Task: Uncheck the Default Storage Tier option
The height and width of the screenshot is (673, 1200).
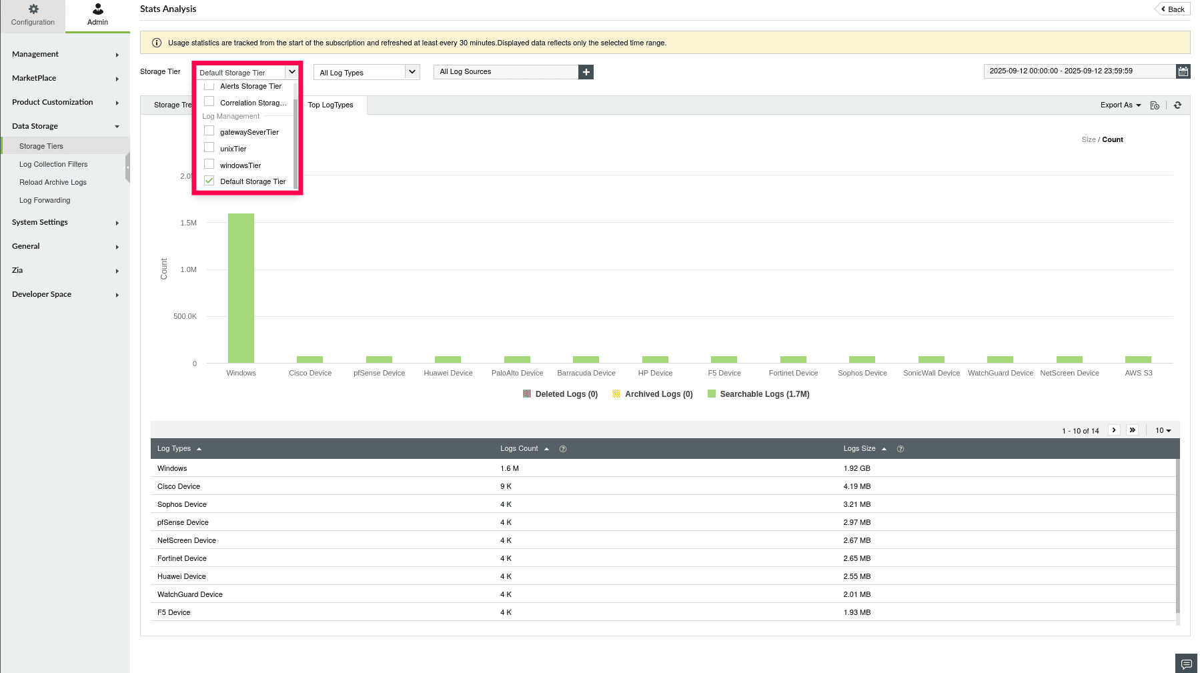Action: [x=209, y=181]
